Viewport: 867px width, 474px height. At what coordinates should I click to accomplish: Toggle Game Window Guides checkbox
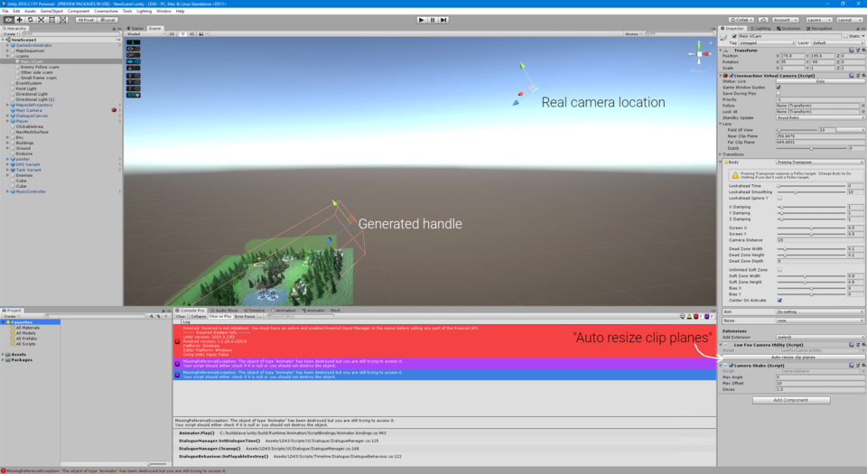778,88
